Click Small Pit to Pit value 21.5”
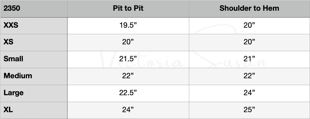Image resolution: width=310 pixels, height=119 pixels. [128, 59]
